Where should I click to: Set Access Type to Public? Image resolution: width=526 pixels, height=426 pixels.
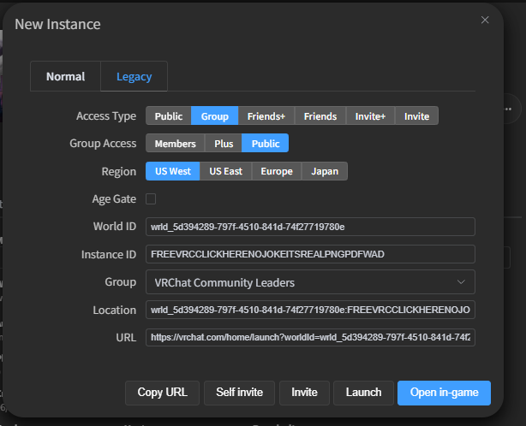tap(168, 116)
